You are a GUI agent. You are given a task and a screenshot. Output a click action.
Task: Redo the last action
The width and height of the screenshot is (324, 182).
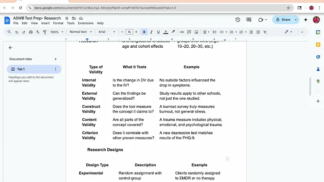tap(23, 32)
